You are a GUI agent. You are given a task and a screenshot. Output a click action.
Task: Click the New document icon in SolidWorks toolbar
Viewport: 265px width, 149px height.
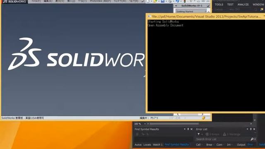tap(148, 1)
